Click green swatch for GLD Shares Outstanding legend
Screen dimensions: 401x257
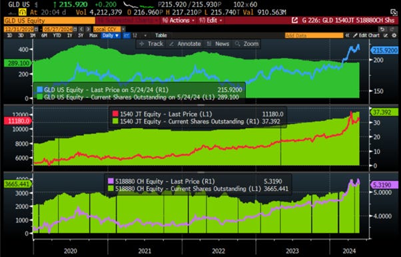point(40,97)
